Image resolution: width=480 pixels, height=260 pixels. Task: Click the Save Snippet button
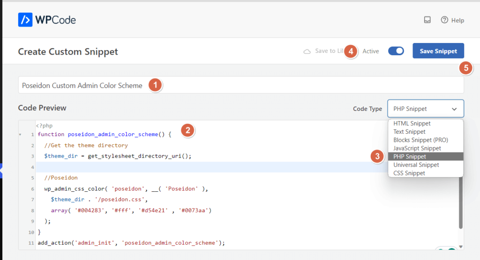438,51
